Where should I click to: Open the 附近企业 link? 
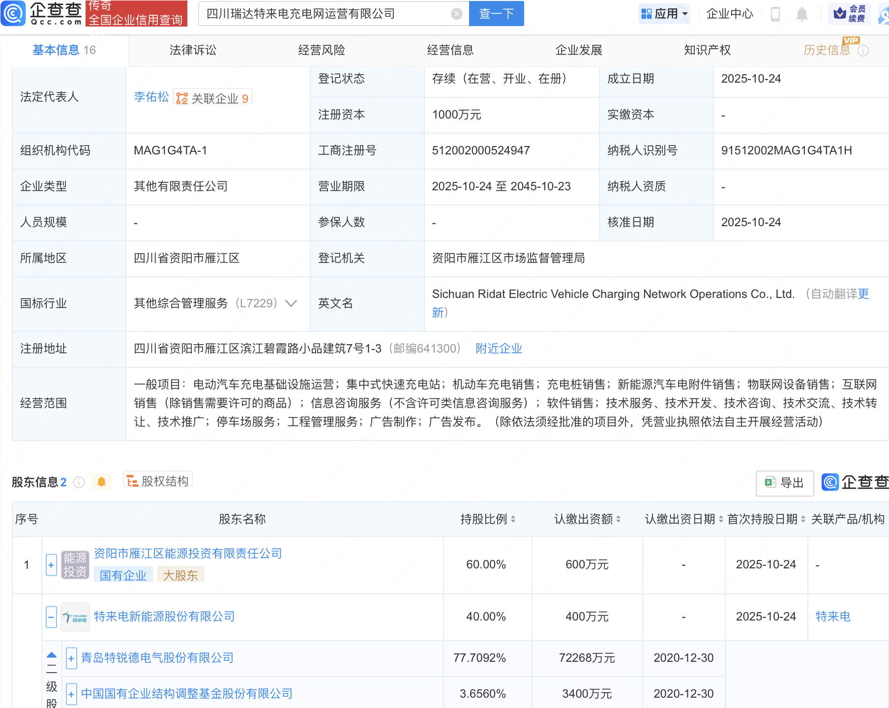[x=499, y=349]
